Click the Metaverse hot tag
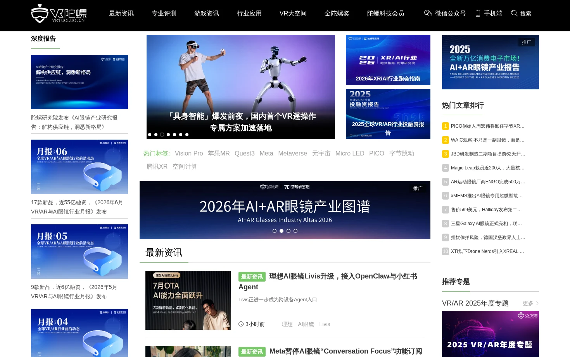 pyautogui.click(x=293, y=154)
